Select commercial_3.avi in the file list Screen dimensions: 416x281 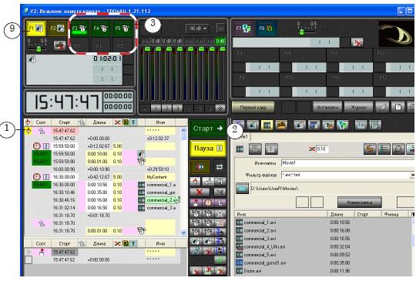pyautogui.click(x=324, y=239)
